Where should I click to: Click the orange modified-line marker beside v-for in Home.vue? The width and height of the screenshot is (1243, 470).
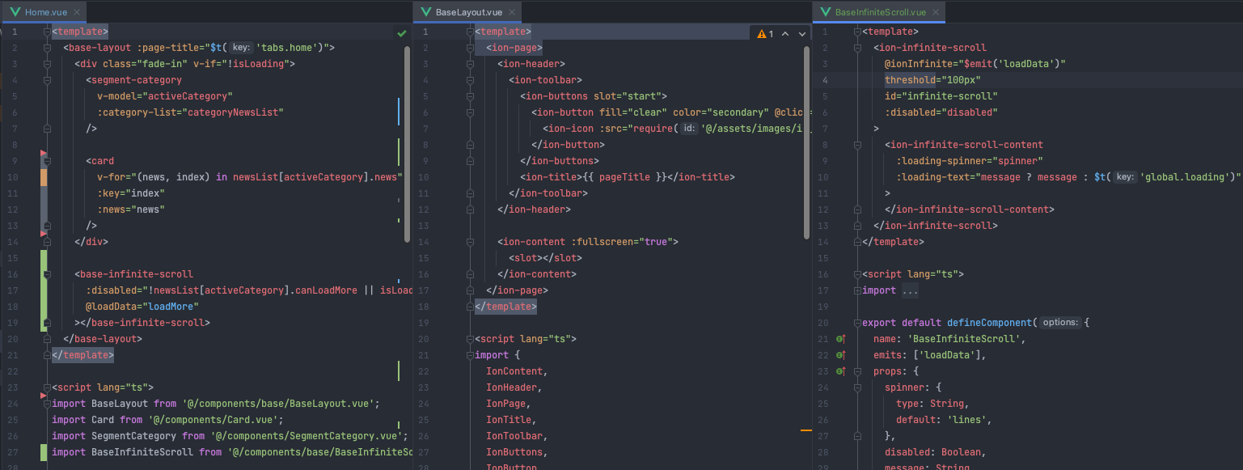pyautogui.click(x=43, y=177)
